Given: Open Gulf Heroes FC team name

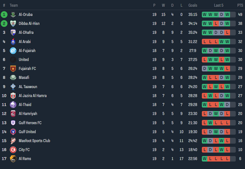Looking at the screenshot, I should coord(30,123).
